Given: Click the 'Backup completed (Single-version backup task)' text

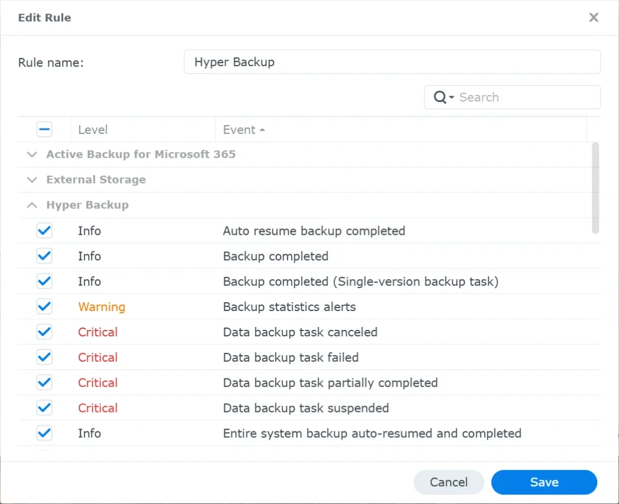Looking at the screenshot, I should pos(361,282).
